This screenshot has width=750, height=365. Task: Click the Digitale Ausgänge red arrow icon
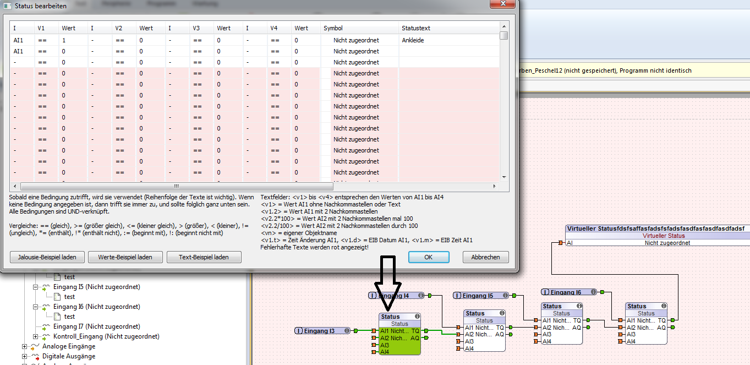(35, 357)
